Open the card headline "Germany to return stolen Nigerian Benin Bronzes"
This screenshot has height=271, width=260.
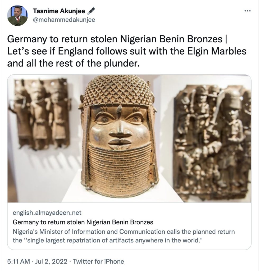click(x=83, y=222)
